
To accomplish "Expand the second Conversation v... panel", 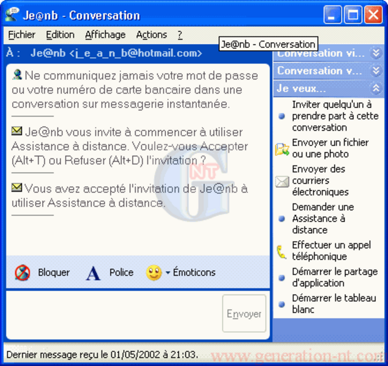I will [376, 71].
